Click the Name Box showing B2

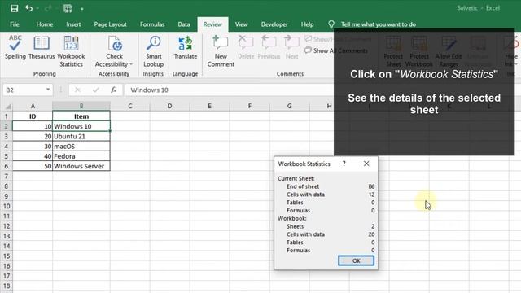click(x=24, y=90)
